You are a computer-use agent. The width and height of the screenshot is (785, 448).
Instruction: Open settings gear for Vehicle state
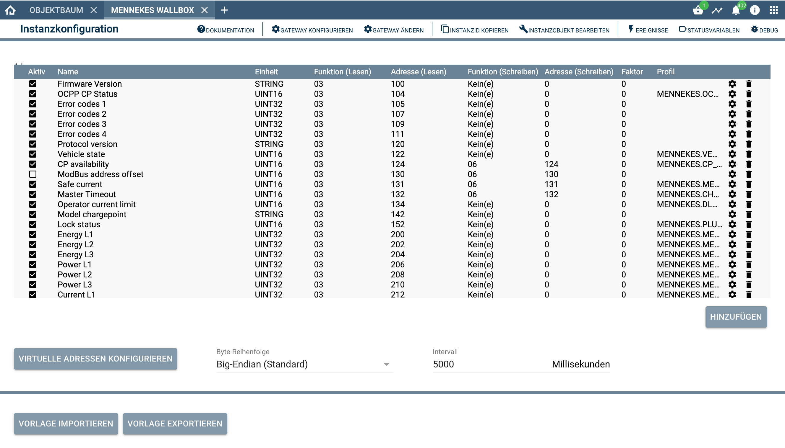click(x=732, y=154)
